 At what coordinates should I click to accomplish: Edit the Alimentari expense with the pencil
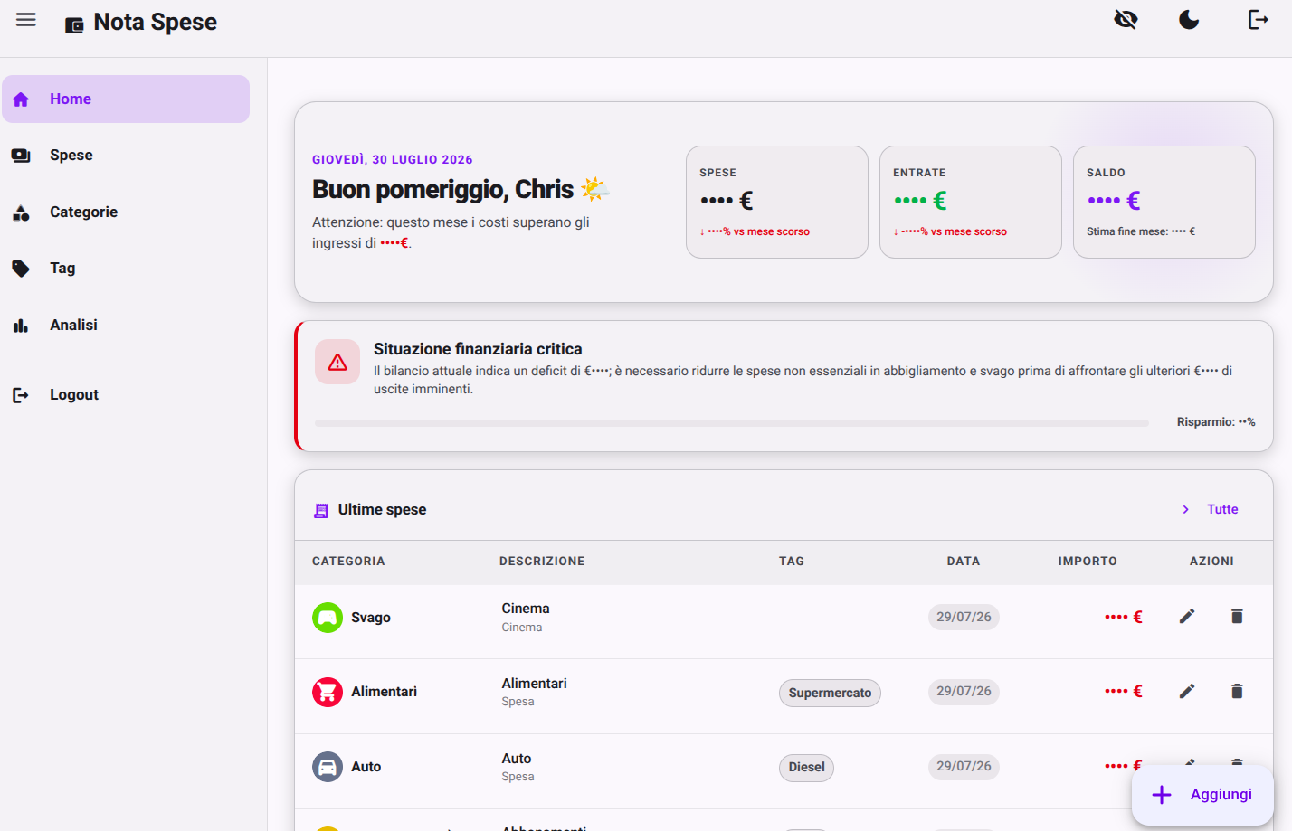pyautogui.click(x=1187, y=692)
